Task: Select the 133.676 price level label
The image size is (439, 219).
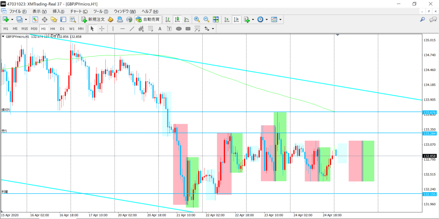Action: [429, 112]
